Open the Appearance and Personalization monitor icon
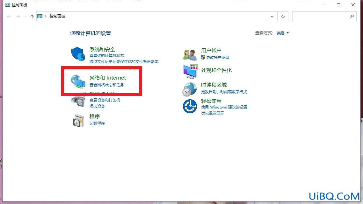The width and height of the screenshot is (363, 204). pyautogui.click(x=190, y=72)
